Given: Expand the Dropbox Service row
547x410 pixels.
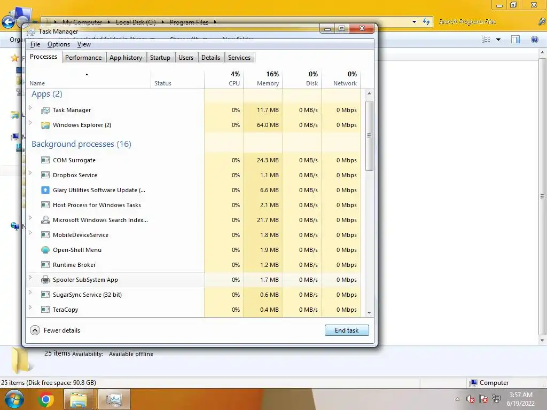Looking at the screenshot, I should pyautogui.click(x=30, y=173).
